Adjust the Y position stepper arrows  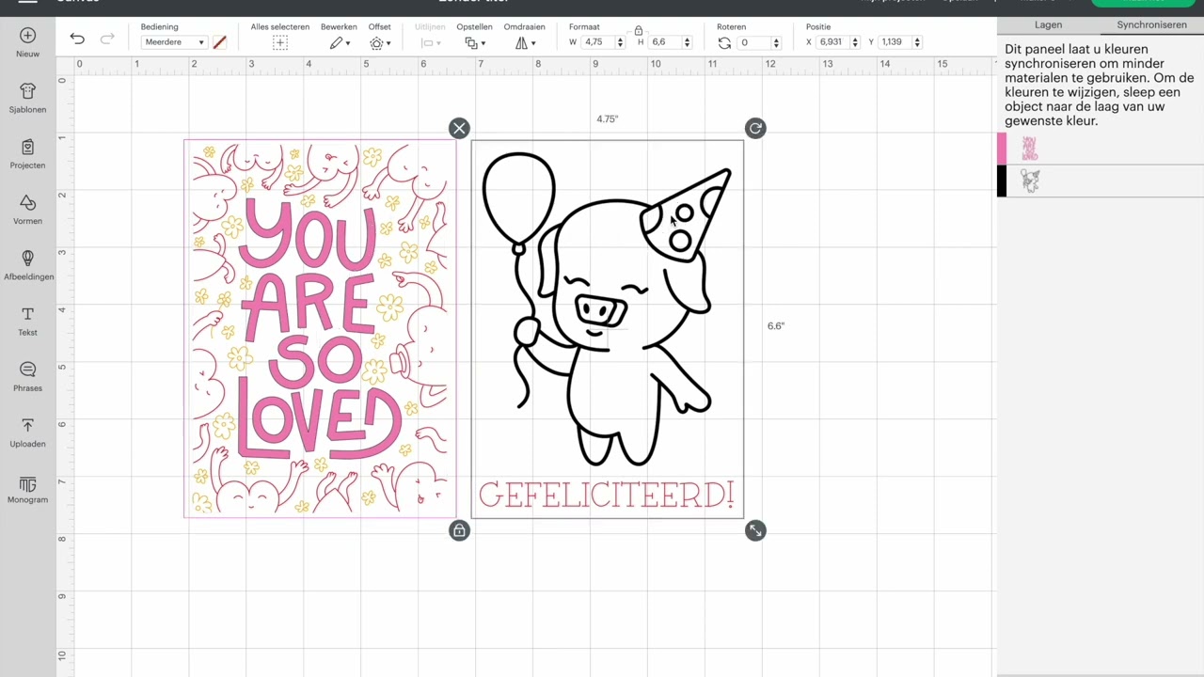(916, 42)
